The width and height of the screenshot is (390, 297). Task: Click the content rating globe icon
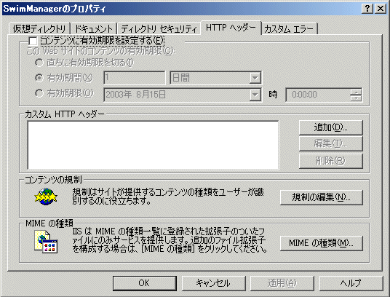pyautogui.click(x=46, y=197)
